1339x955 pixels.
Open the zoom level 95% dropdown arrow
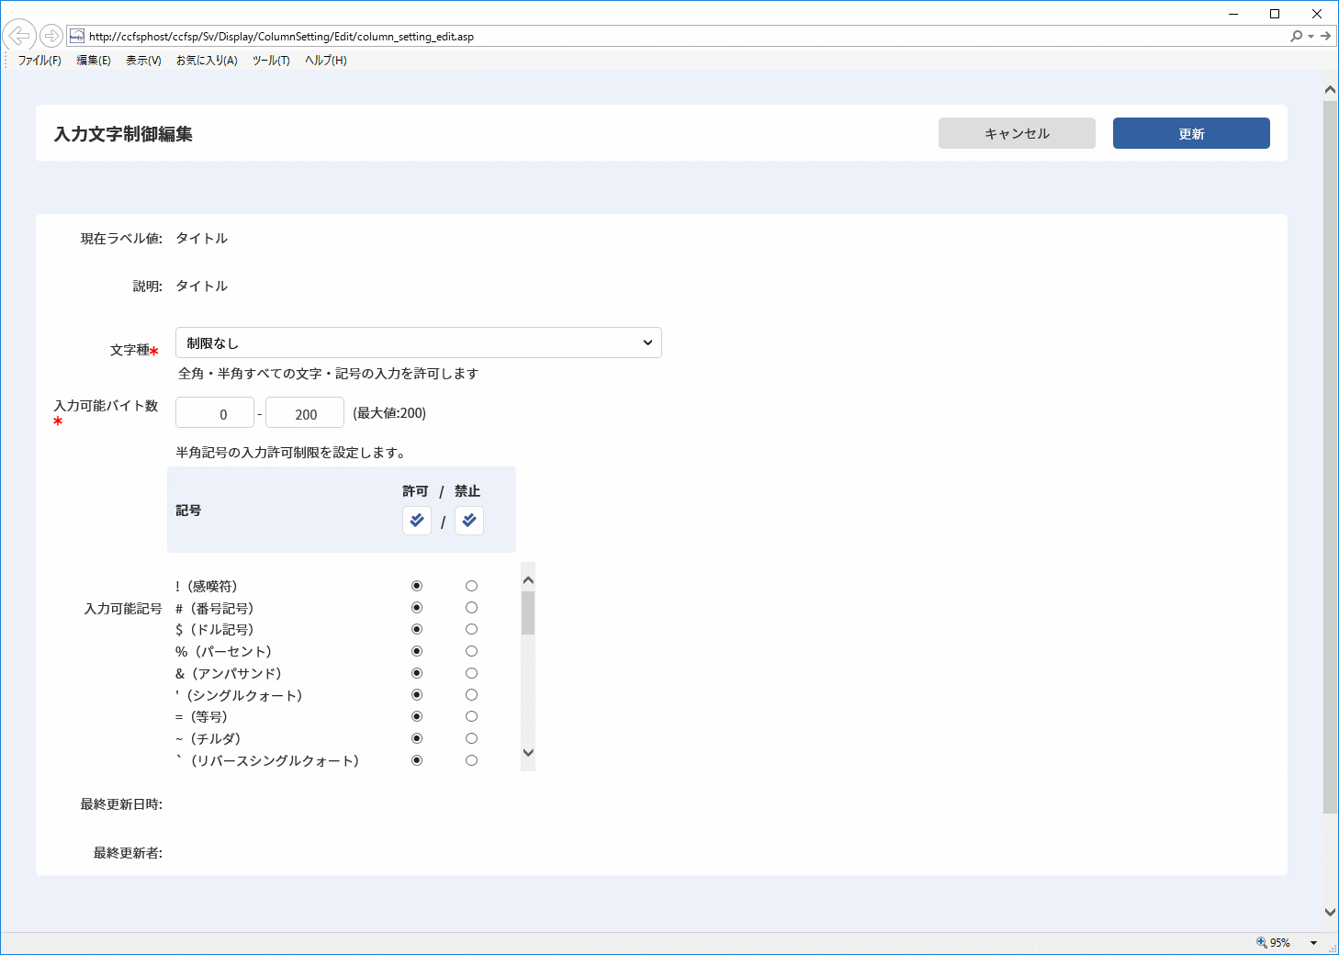(1313, 943)
